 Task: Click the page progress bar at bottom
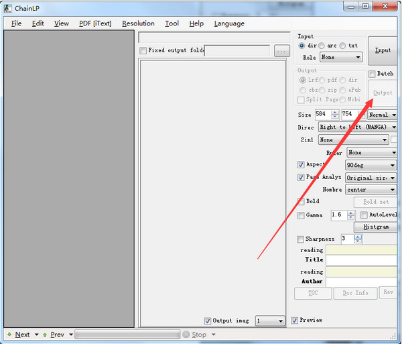(127, 334)
